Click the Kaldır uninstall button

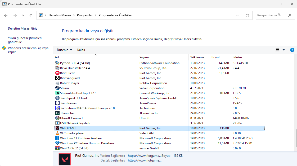(x=81, y=50)
